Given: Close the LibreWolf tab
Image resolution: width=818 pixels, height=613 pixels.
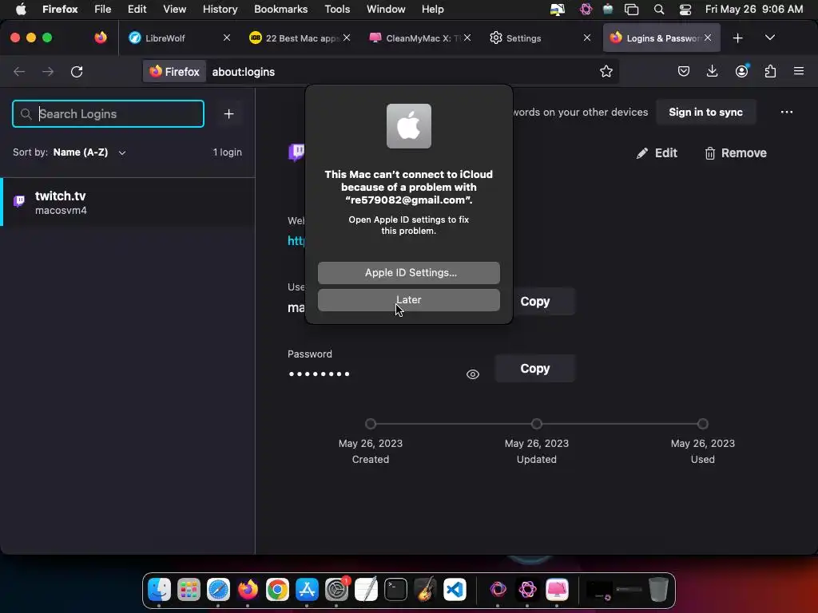Looking at the screenshot, I should point(226,38).
